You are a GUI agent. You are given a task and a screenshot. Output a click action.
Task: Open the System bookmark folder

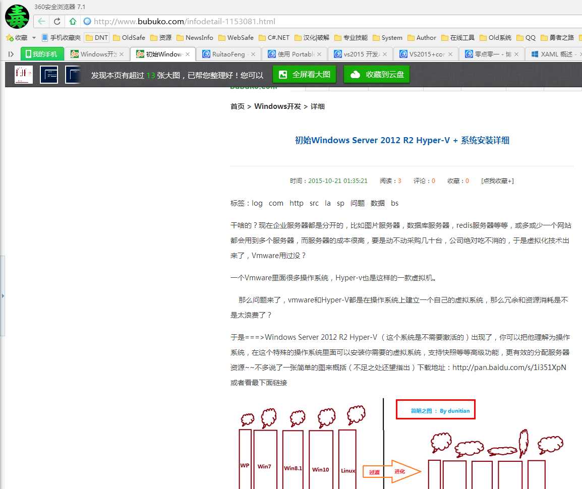tap(387, 38)
